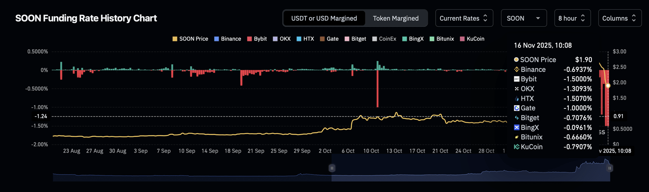
Task: Click the Binance icon in tooltip
Action: (517, 69)
